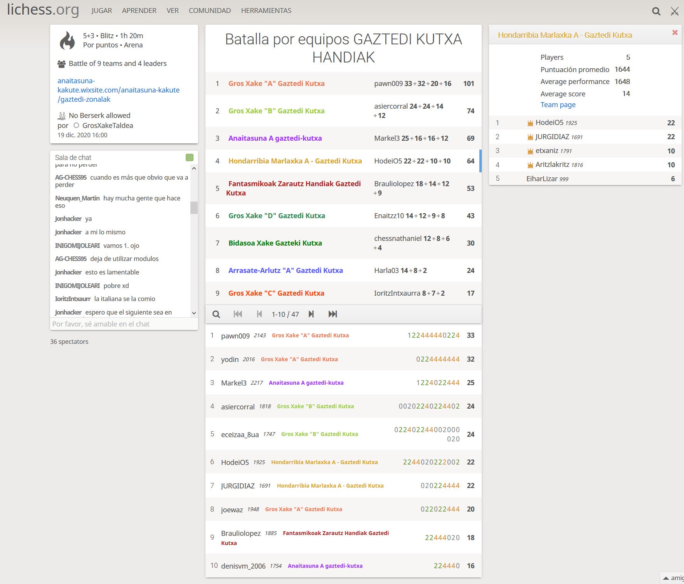Close the Hondarribia Marlaxka team panel
Screen dimensions: 684x584
675,33
